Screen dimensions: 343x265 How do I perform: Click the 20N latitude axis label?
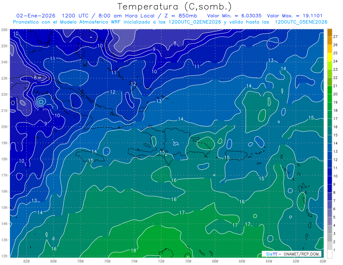(x=4, y=127)
